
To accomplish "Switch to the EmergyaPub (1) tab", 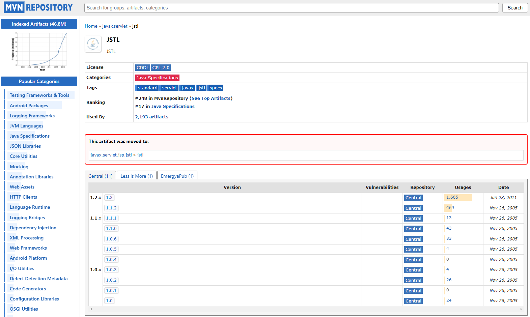I will coord(177,175).
